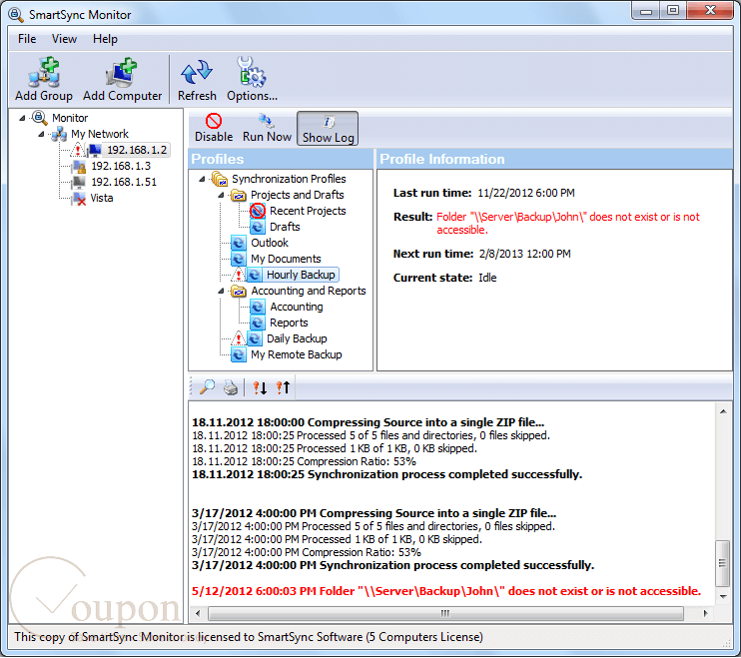Viewport: 741px width, 658px height.
Task: Click the Disable profile icon
Action: point(214,121)
